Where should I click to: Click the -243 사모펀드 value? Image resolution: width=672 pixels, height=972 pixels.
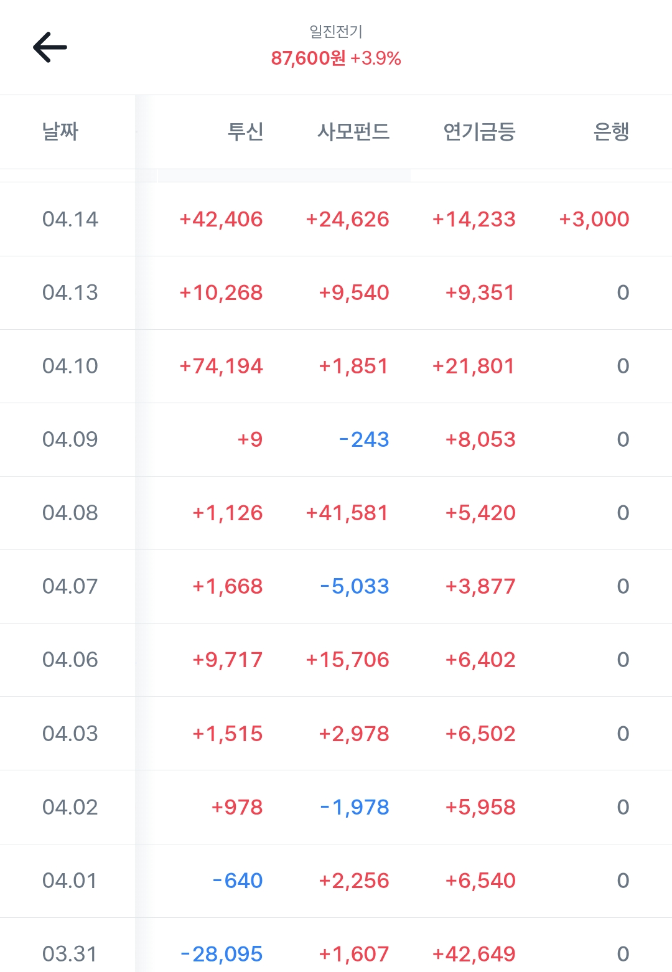364,439
